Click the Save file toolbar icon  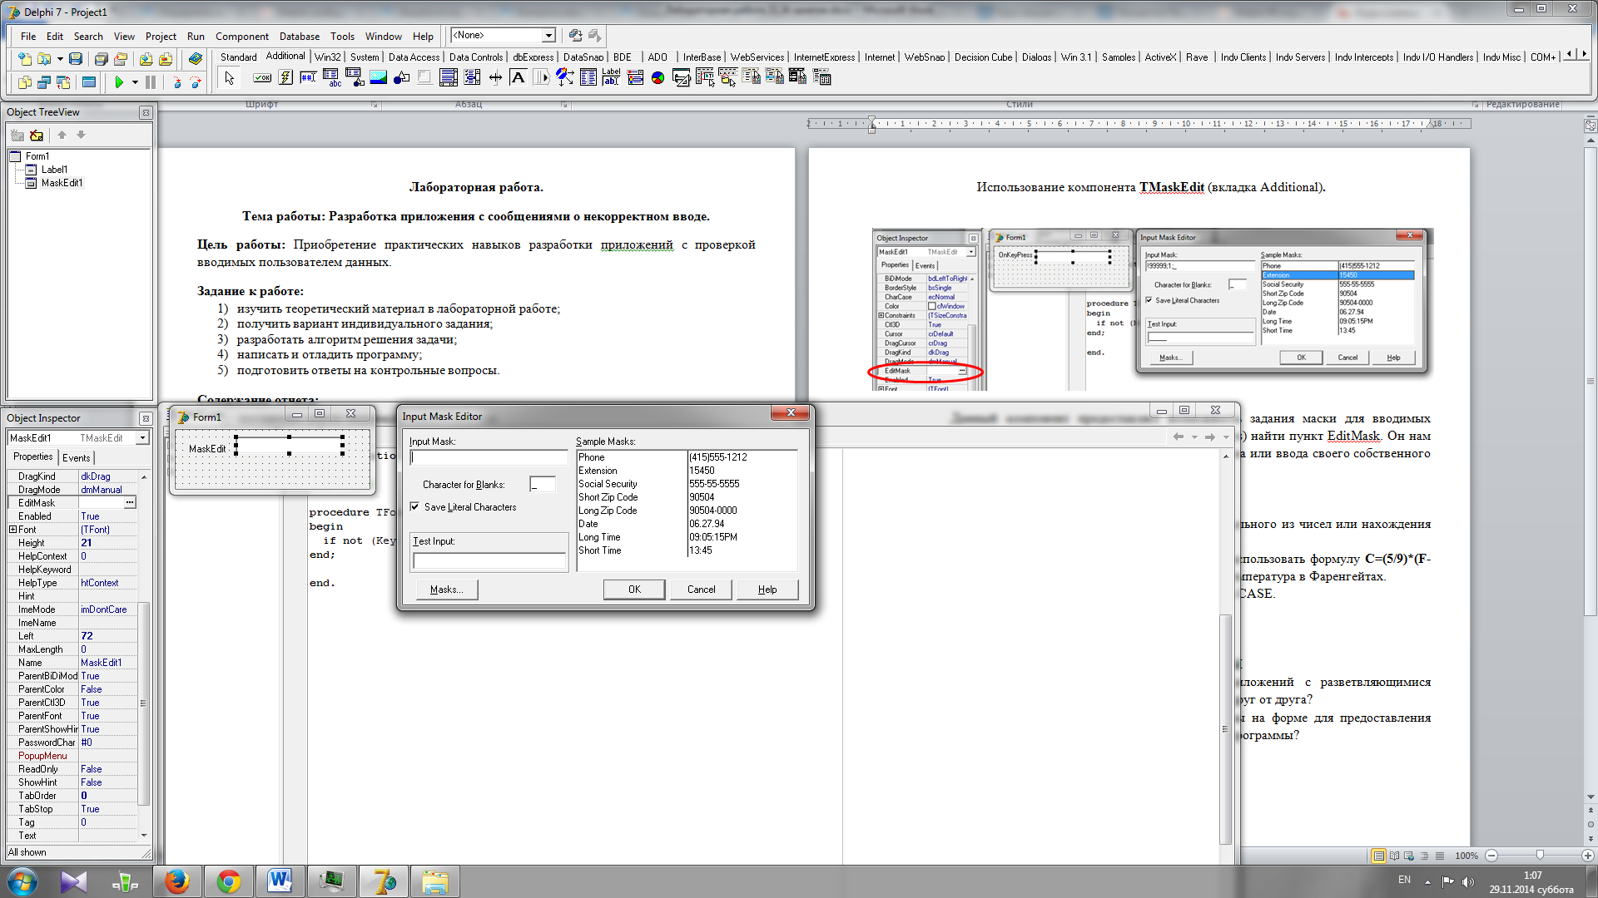(x=76, y=59)
